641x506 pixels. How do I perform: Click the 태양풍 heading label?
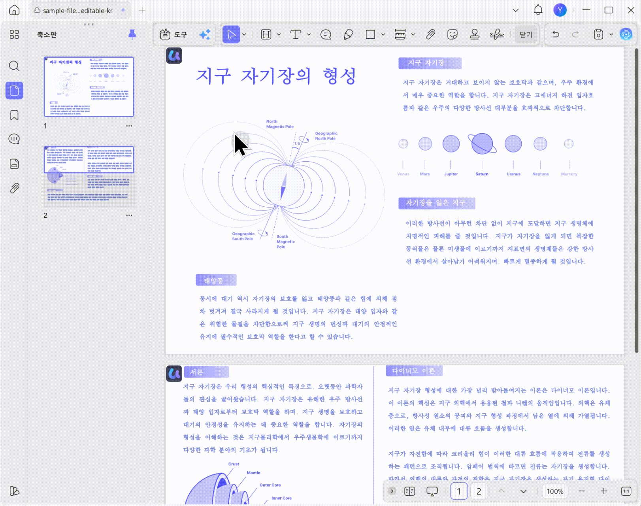pyautogui.click(x=216, y=280)
